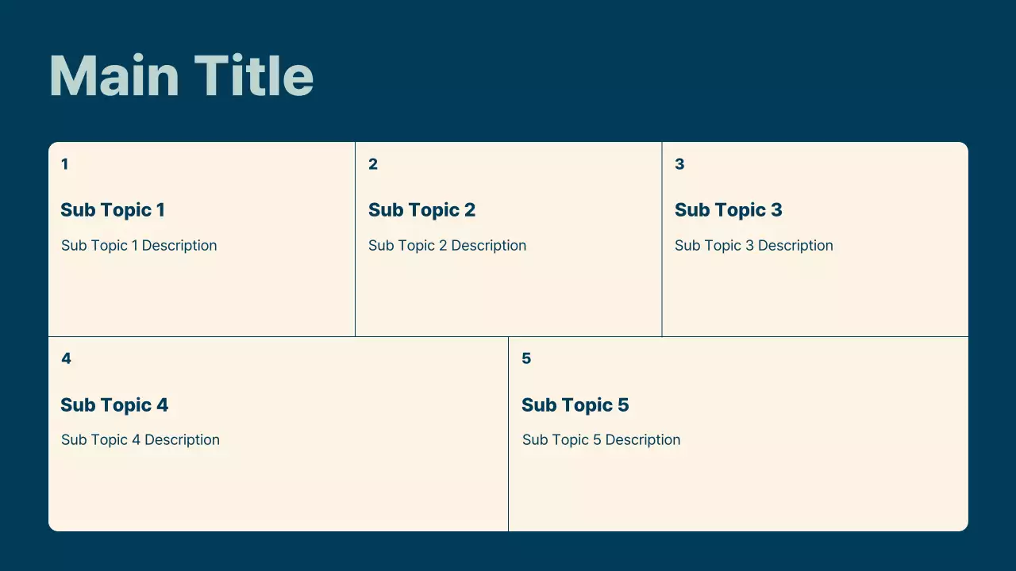Click the Sub Topic 3 heading
This screenshot has width=1016, height=571.
[x=728, y=210]
